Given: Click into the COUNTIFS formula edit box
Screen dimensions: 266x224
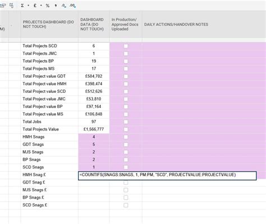Looking at the screenshot, I should 167,176.
